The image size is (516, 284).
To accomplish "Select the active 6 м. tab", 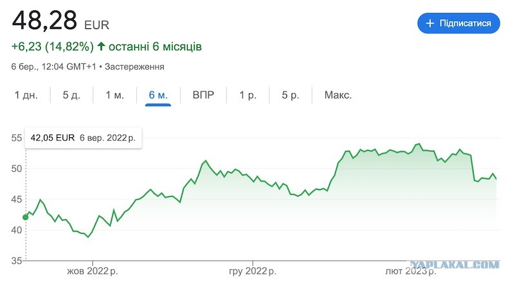I will tap(158, 95).
